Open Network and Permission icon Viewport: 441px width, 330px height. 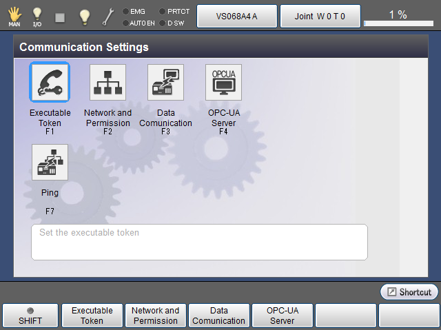(107, 83)
